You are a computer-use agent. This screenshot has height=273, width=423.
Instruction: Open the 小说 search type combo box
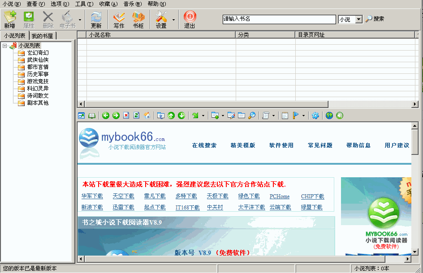pyautogui.click(x=358, y=19)
